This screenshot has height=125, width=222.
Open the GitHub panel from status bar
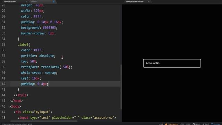tap(197, 124)
